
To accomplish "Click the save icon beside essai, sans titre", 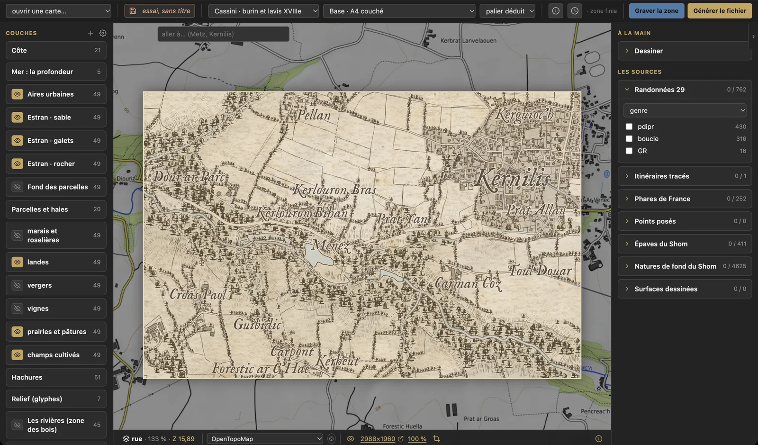I will pos(133,11).
